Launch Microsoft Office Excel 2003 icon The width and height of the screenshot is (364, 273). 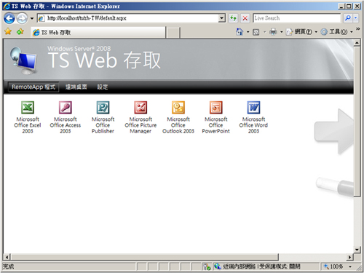(28, 108)
